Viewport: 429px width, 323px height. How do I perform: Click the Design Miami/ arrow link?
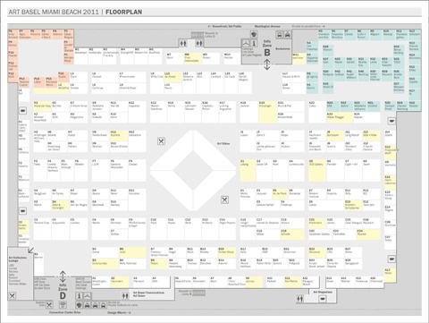[x=119, y=312]
